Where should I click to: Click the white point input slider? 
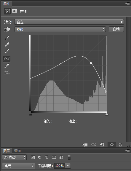(x=107, y=114)
